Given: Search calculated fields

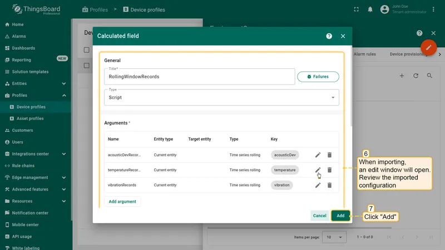Looking at the screenshot, I should tap(429, 76).
